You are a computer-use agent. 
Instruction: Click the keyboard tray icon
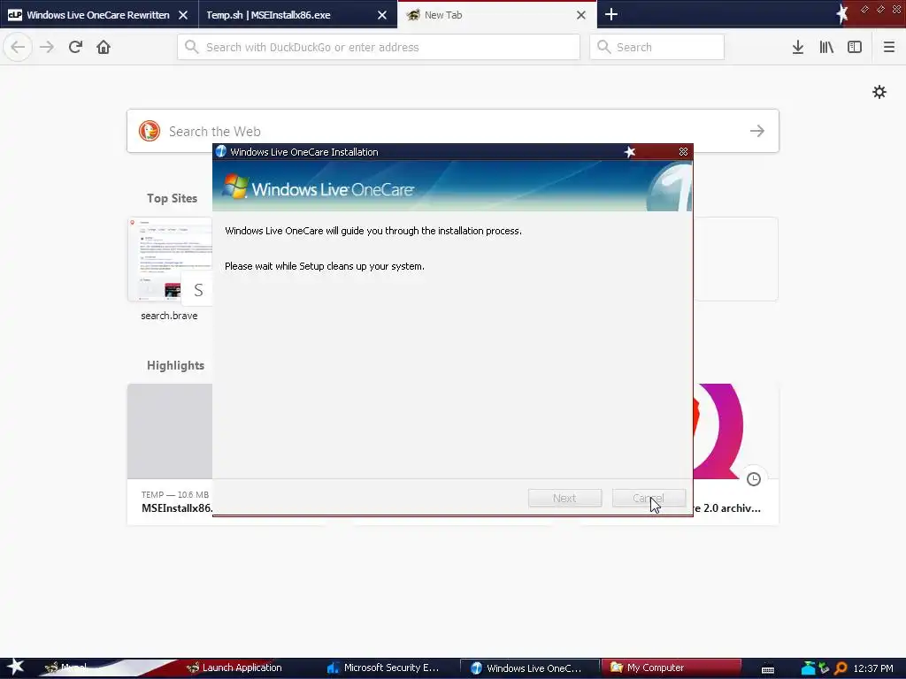768,669
